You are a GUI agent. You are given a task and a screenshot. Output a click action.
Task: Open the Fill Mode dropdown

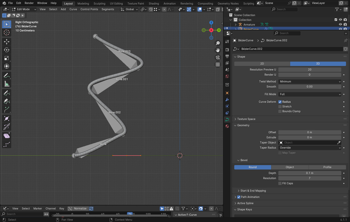point(310,94)
